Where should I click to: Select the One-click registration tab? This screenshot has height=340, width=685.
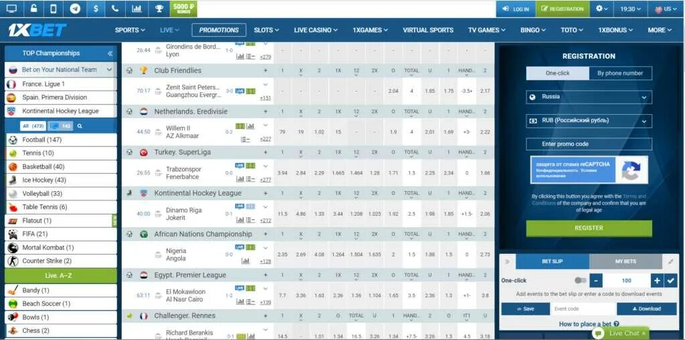coord(557,73)
